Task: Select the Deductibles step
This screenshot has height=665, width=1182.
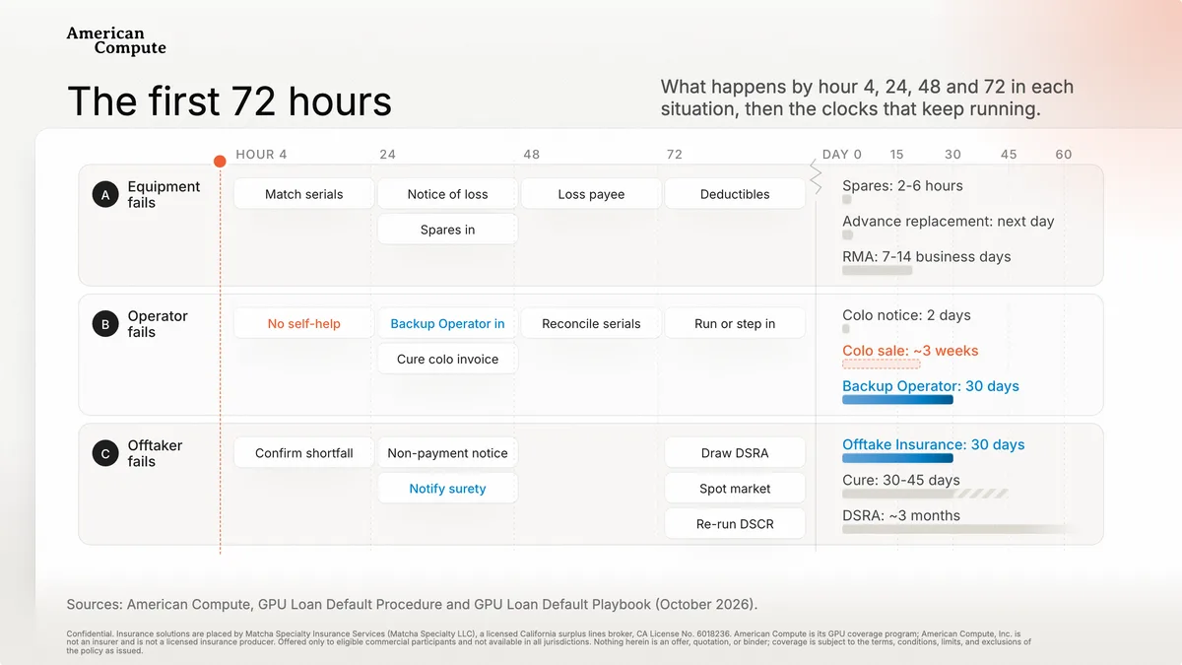Action: coord(735,194)
